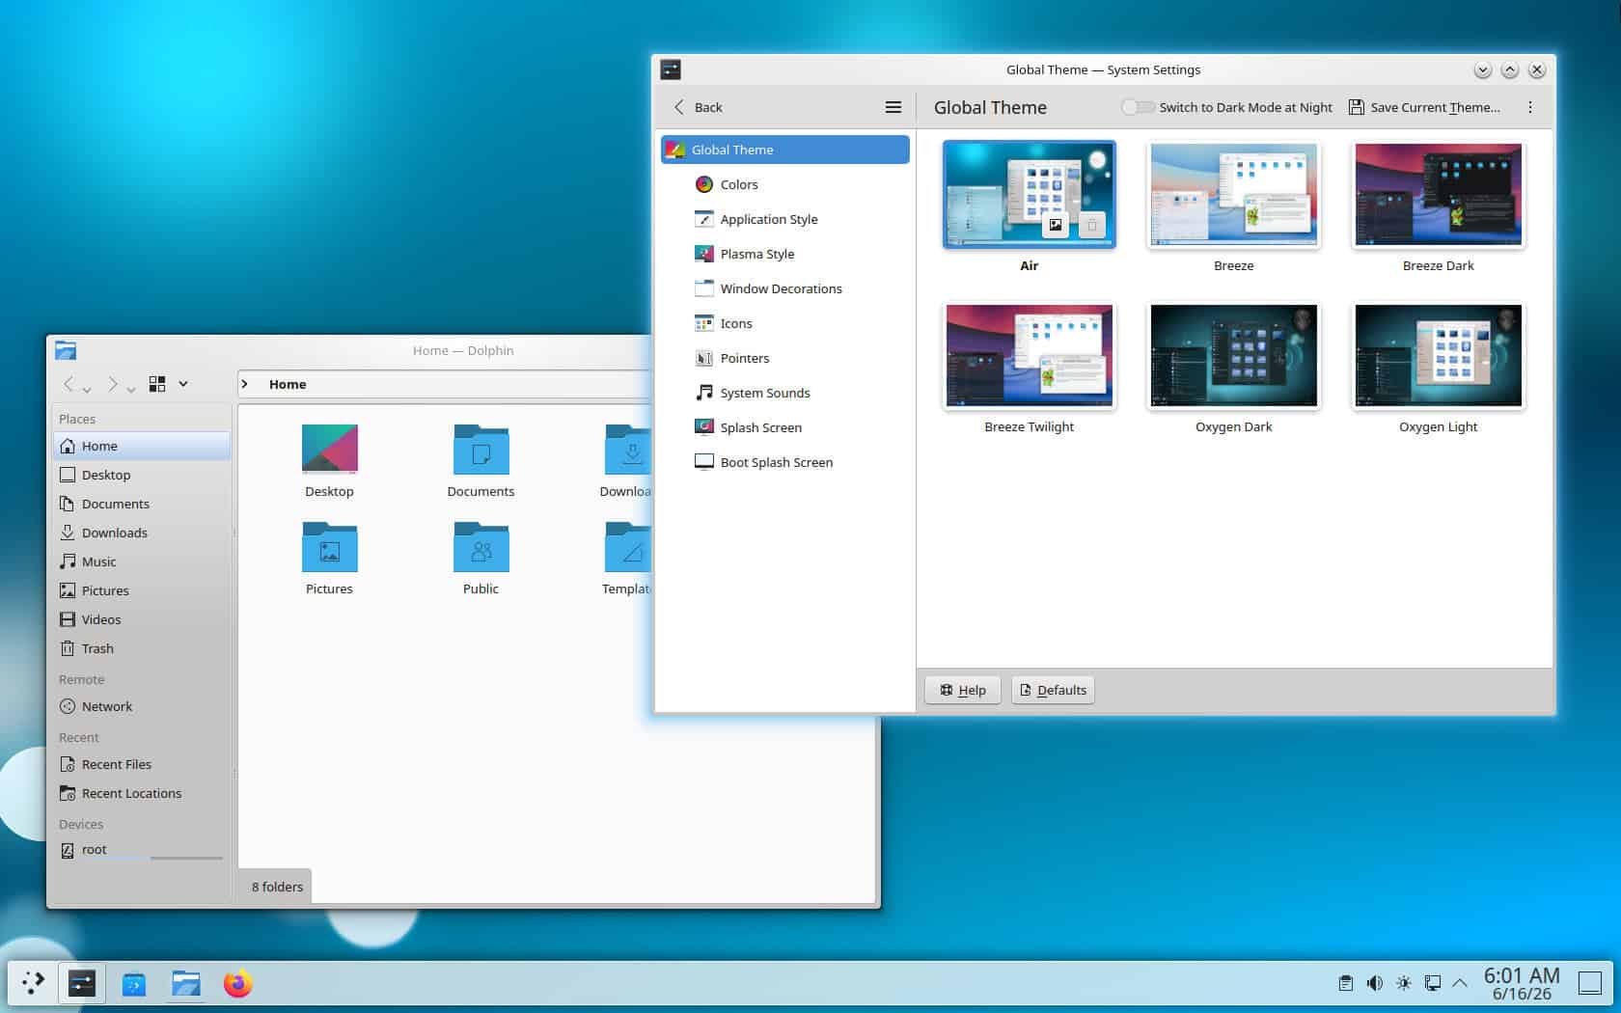Viewport: 1621px width, 1013px height.
Task: Open Window Decorations settings
Action: click(785, 288)
